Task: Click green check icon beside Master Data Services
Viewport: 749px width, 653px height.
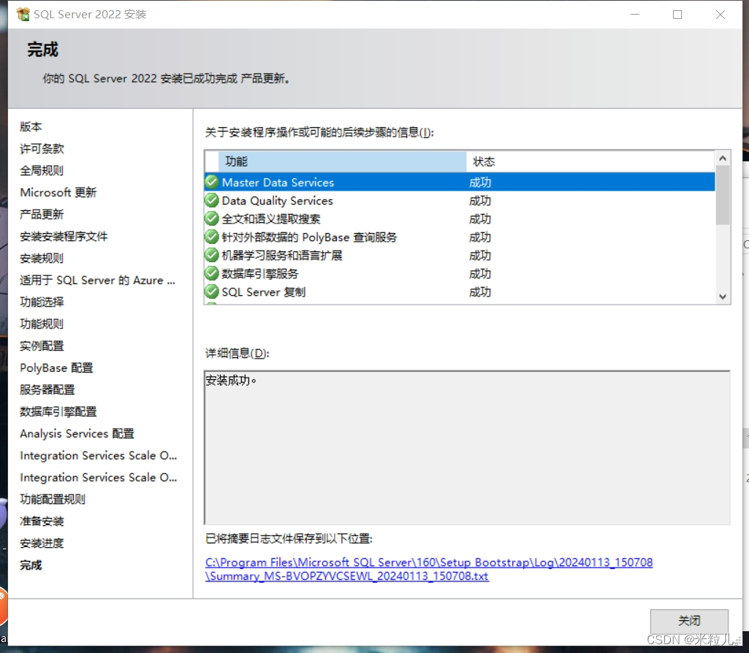Action: coord(212,182)
